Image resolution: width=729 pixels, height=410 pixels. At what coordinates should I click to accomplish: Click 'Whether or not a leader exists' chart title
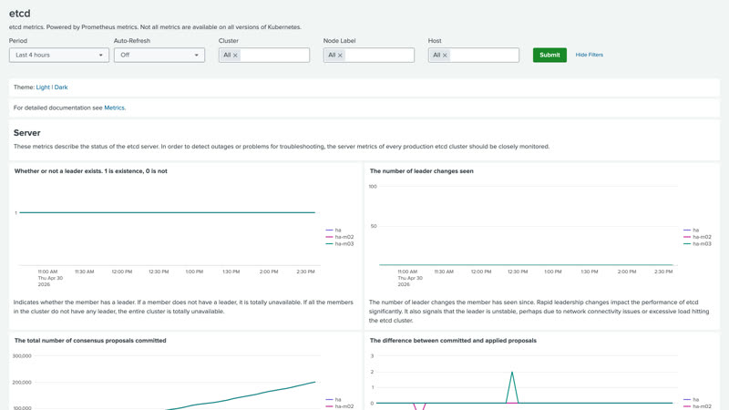click(x=90, y=171)
